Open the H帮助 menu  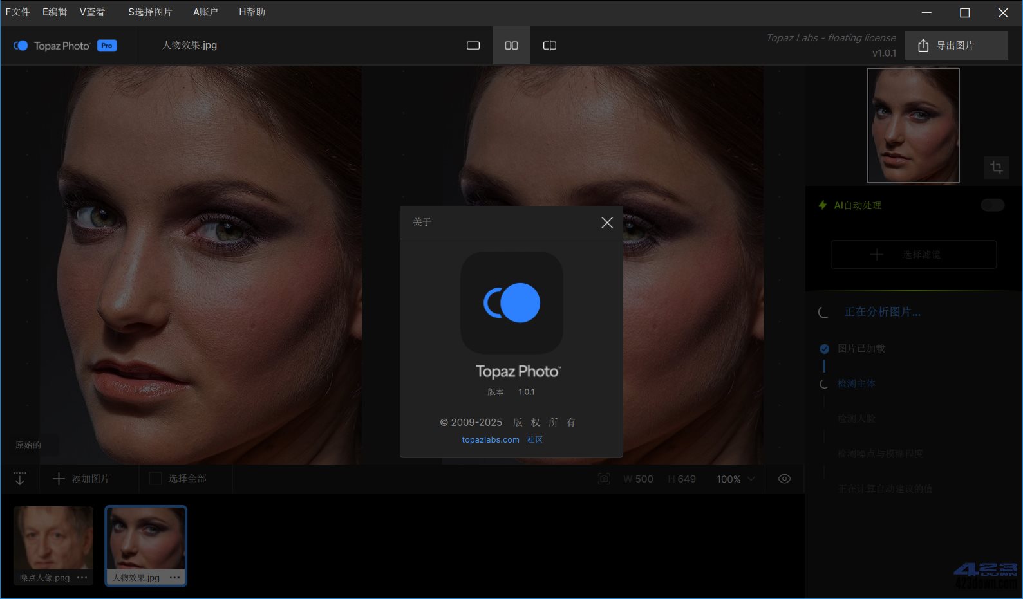252,12
